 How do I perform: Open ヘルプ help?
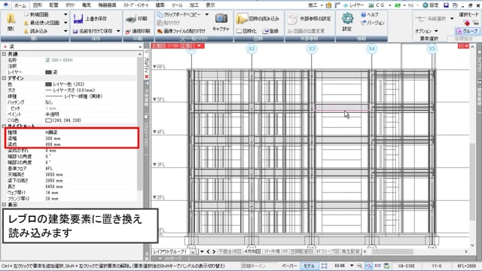click(x=370, y=14)
